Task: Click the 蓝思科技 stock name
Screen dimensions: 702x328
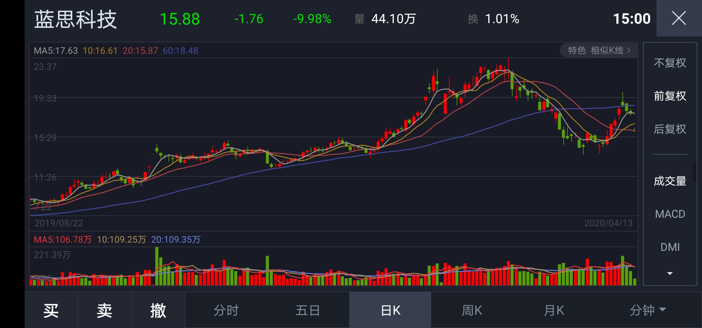Action: (76, 19)
